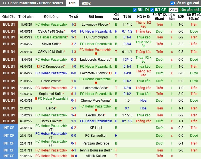Click score 3-2 of Slavia Sofia match
Screen dimensions: 201x159
tap(74, 44)
